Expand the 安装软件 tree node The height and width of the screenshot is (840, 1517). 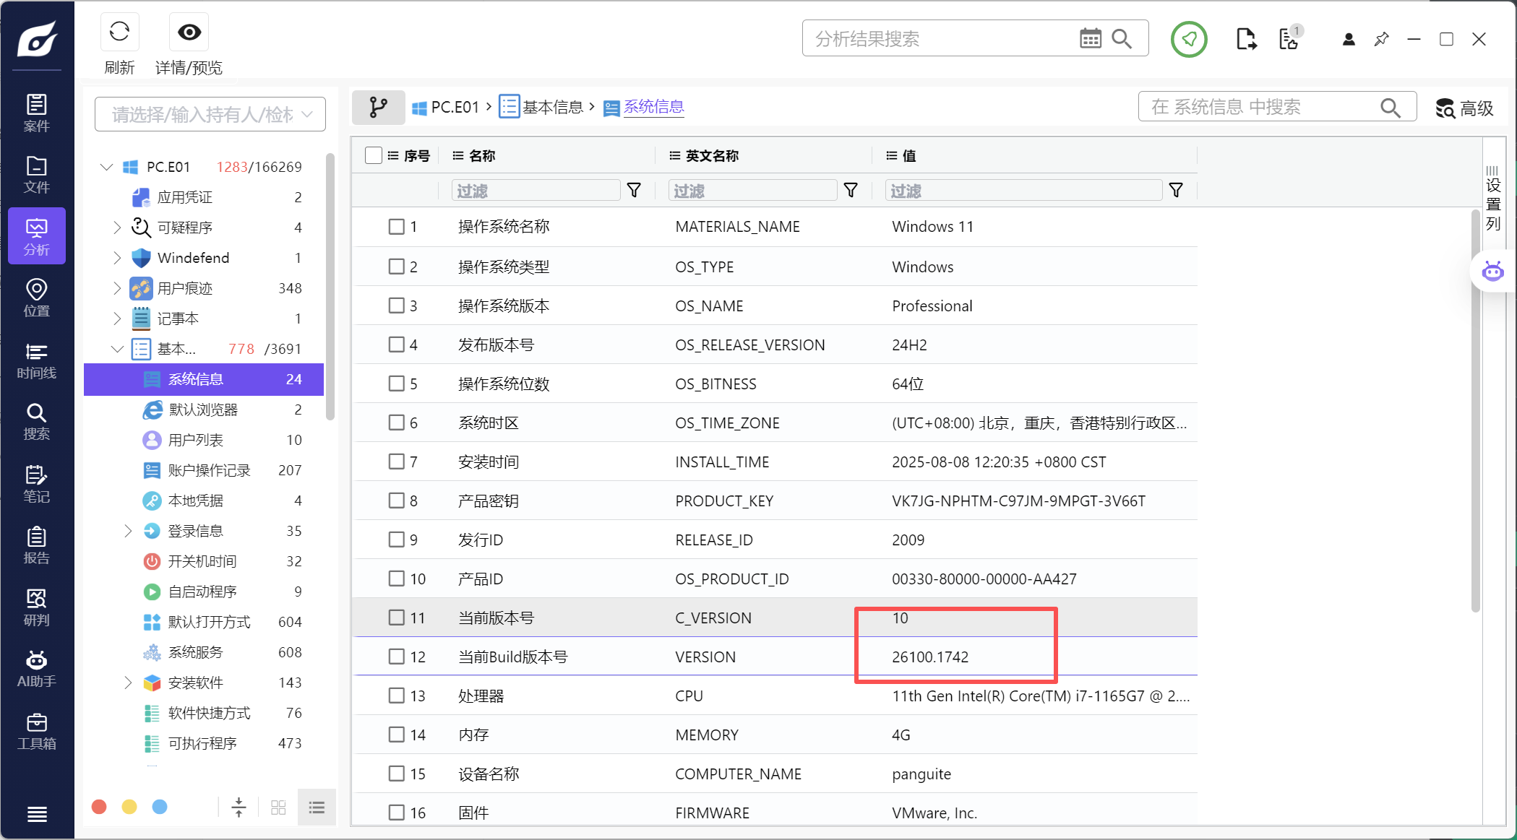(128, 683)
